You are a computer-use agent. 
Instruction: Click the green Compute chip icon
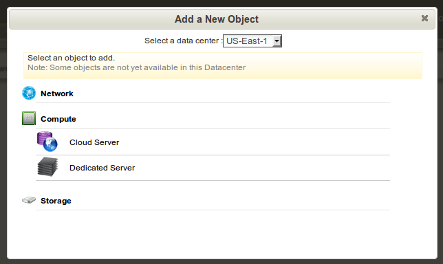tap(29, 118)
